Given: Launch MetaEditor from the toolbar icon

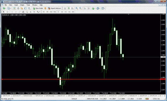Looking at the screenshot, I should point(45,8).
